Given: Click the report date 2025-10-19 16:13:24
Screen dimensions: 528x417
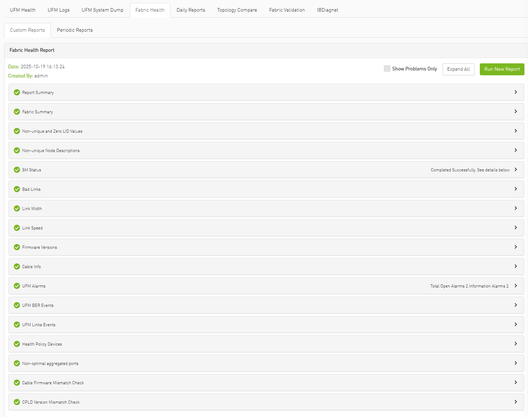Looking at the screenshot, I should coord(43,67).
